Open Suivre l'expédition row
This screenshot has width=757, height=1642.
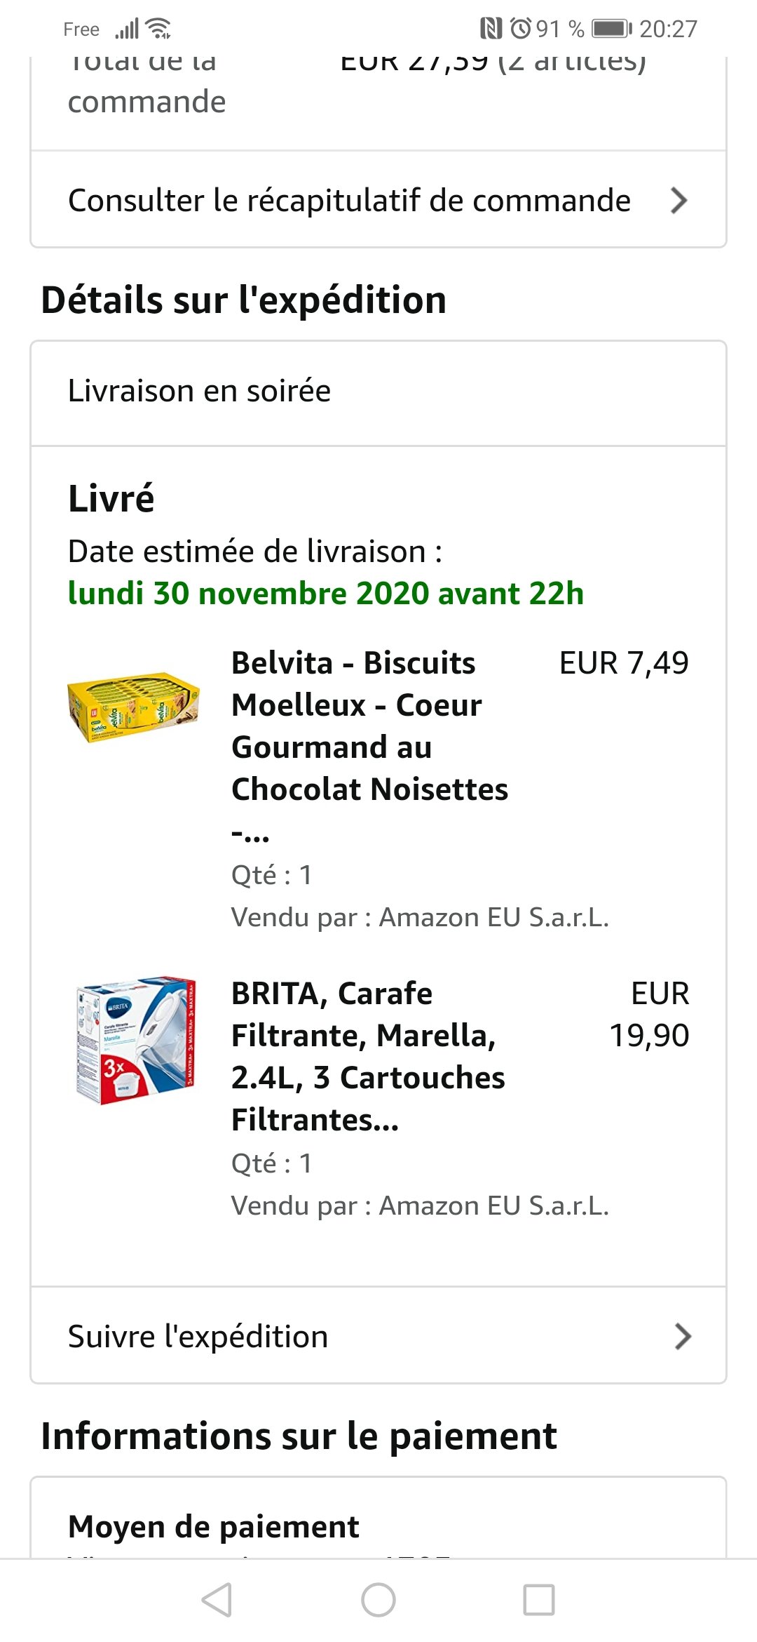pos(378,1335)
